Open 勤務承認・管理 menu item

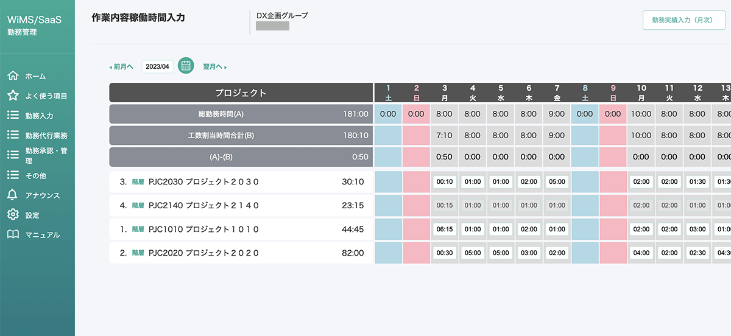point(46,156)
